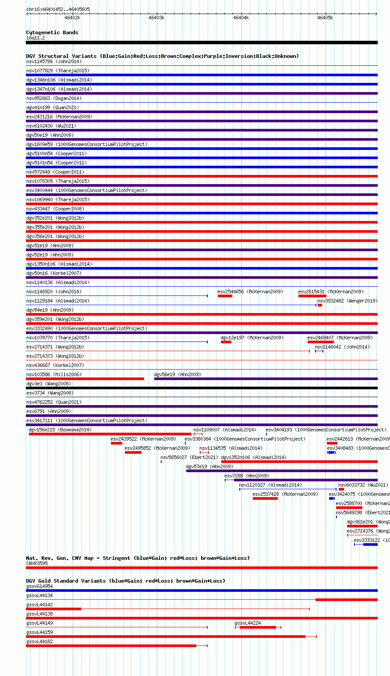Select the nsv5649298 (Ebert2021) blue marker
The width and height of the screenshot is (390, 676).
click(x=337, y=517)
